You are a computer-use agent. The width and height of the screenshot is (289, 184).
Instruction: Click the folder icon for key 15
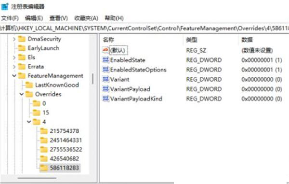point(37,113)
